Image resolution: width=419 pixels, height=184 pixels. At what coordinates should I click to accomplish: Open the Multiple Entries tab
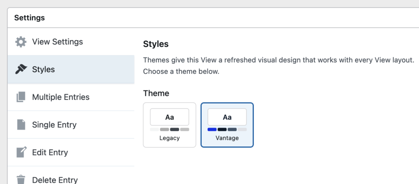coord(71,97)
